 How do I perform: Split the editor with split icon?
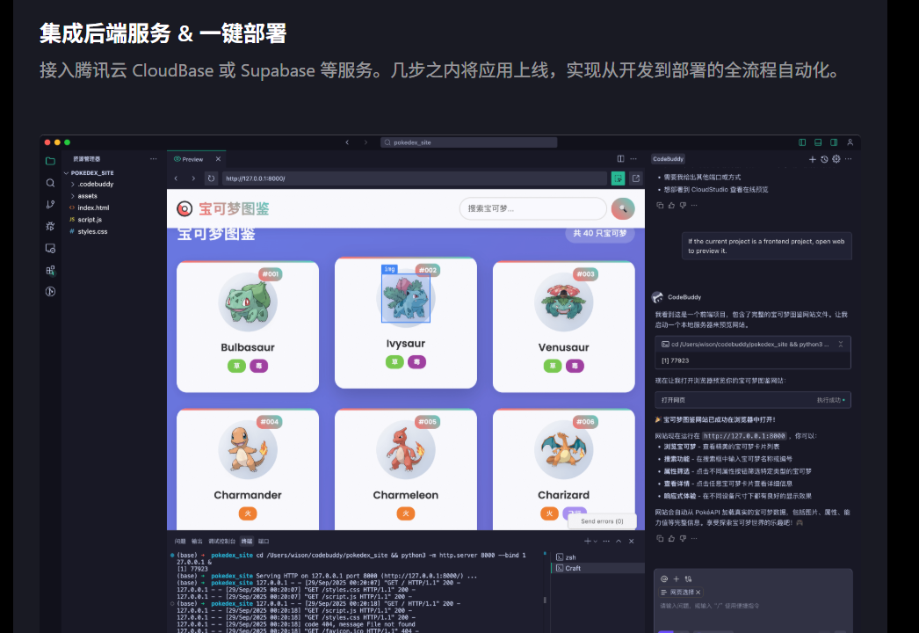[x=620, y=159]
